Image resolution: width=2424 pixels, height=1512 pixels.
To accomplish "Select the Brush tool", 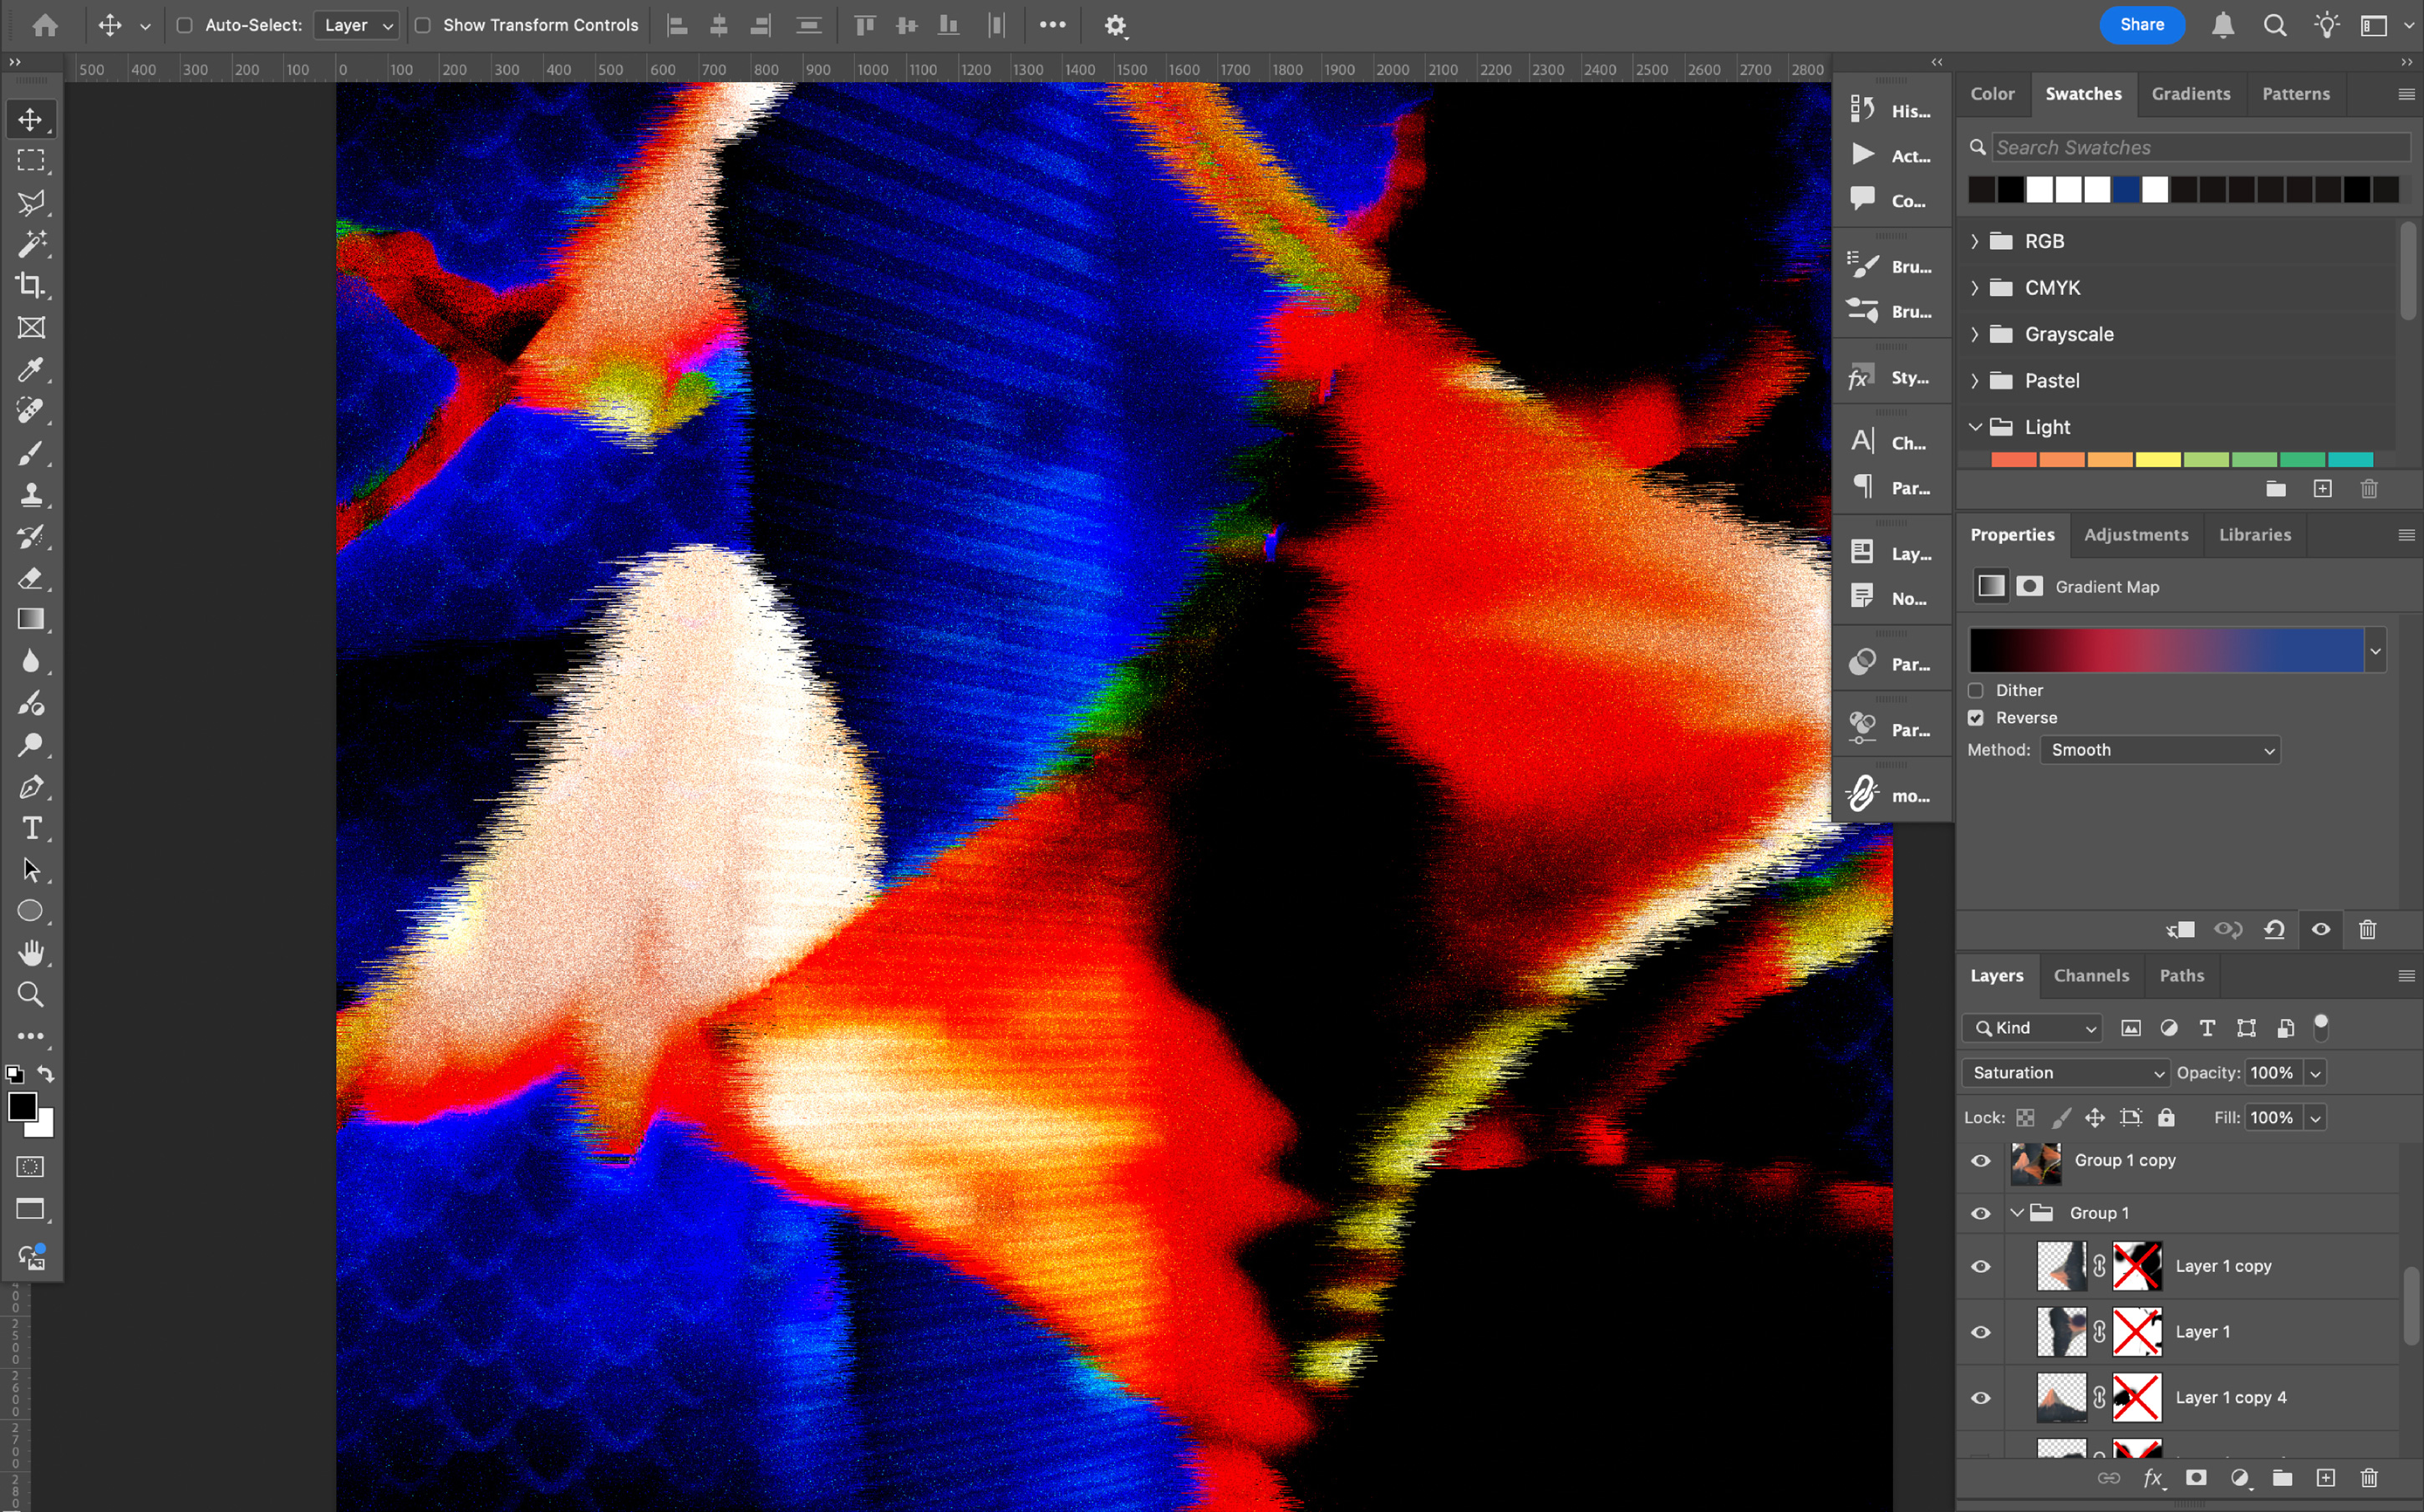I will (x=31, y=453).
